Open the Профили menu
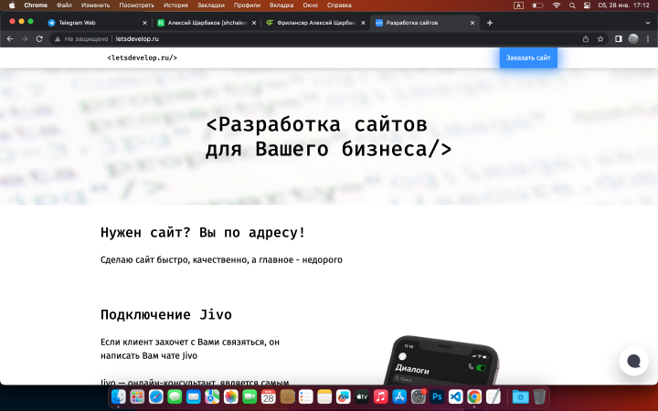Screen dimensions: 658x411 [247, 5]
